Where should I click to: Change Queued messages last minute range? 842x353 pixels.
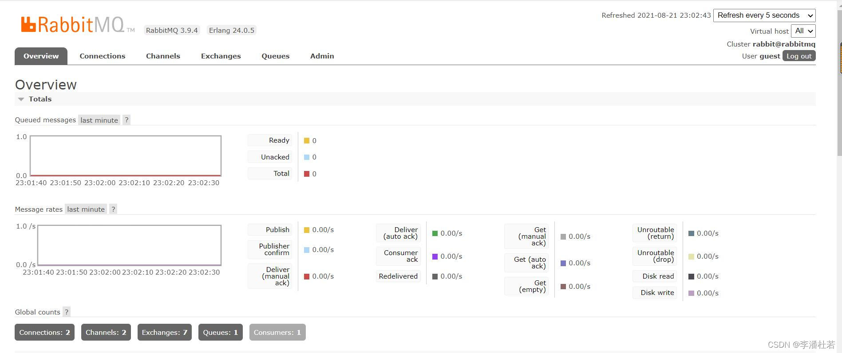pos(99,120)
